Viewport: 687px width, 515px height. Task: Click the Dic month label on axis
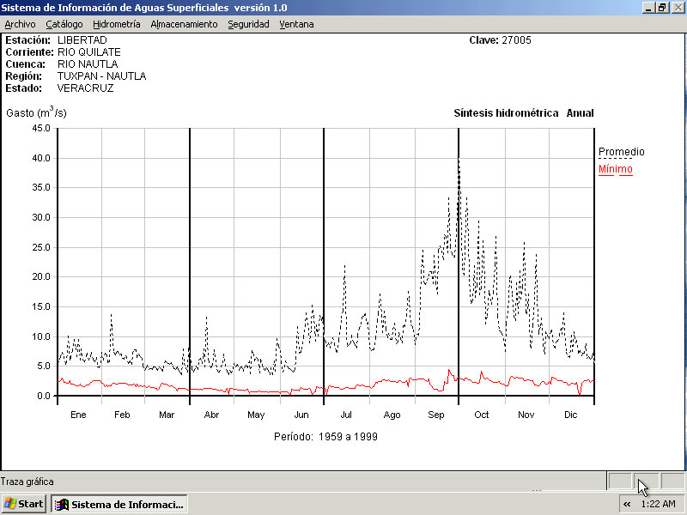571,415
